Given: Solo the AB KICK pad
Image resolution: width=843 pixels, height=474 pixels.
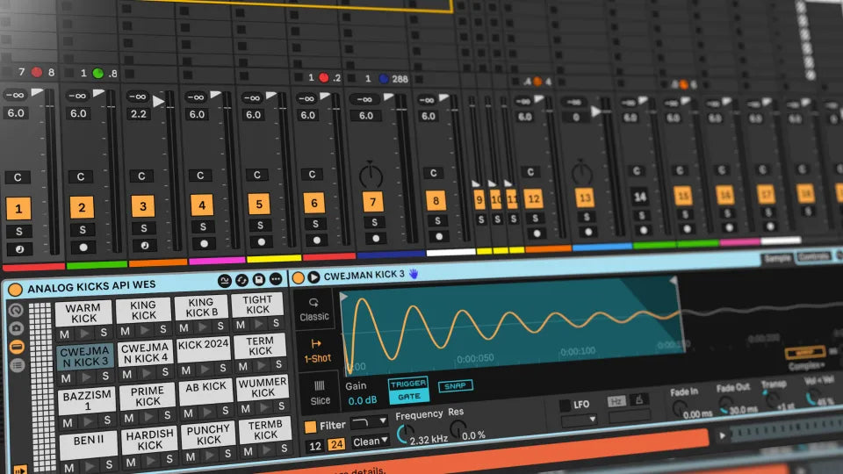Looking at the screenshot, I should [225, 411].
